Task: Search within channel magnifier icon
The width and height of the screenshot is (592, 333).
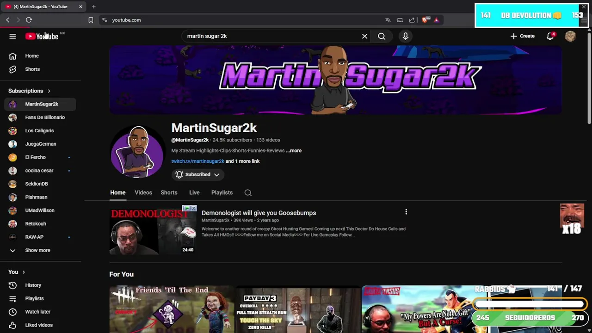Action: click(248, 192)
